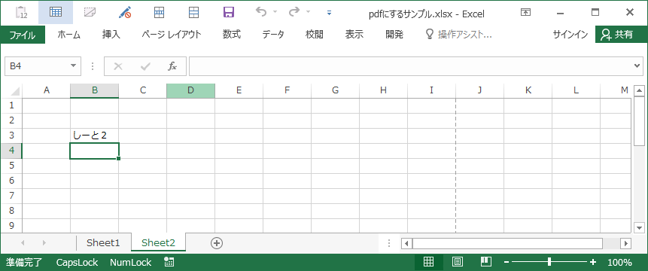Image resolution: width=648 pixels, height=271 pixels.
Task: Add a new sheet with plus button
Action: (x=217, y=243)
